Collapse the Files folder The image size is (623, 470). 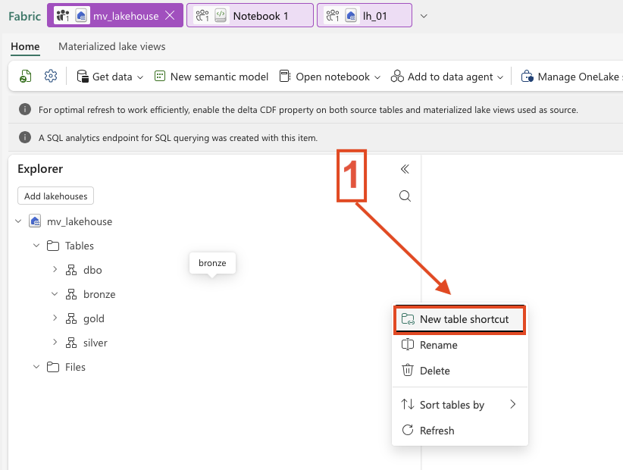click(x=36, y=367)
